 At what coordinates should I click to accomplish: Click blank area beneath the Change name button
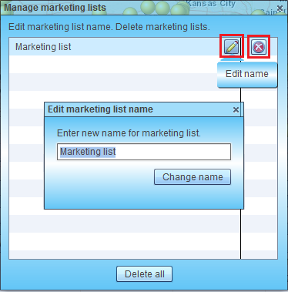click(144, 197)
